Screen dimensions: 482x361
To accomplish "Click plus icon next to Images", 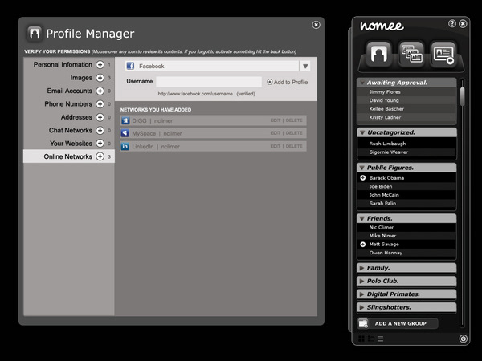I will coord(100,78).
